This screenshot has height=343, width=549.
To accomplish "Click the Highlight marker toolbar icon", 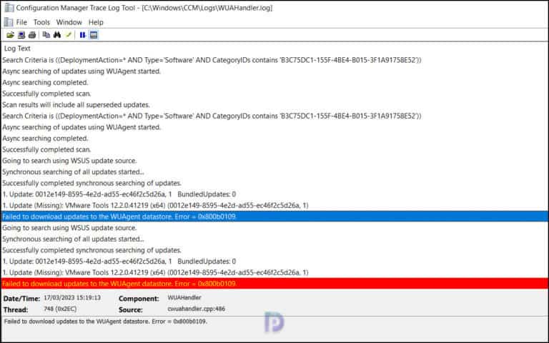I will [69, 35].
